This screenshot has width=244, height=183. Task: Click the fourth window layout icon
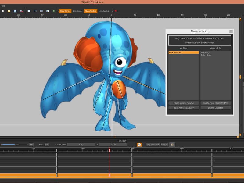point(48,11)
